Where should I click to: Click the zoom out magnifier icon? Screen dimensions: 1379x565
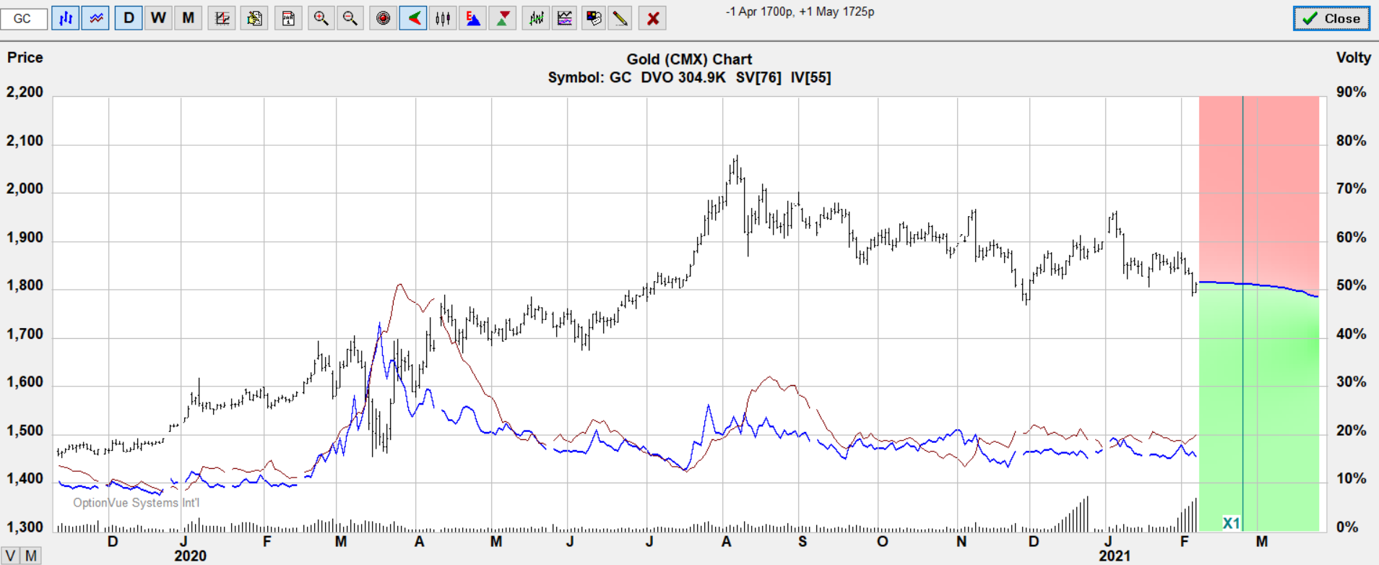coord(350,19)
